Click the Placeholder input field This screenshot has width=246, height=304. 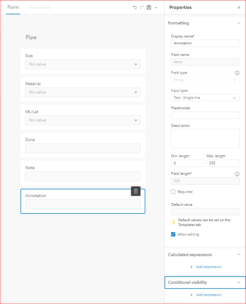(205, 115)
